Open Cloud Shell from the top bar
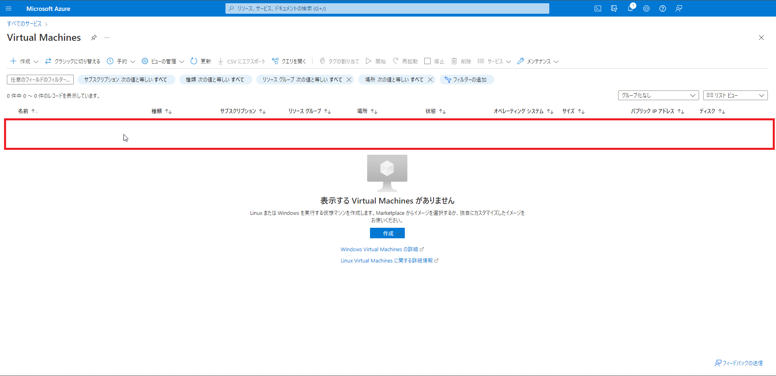Screen dimensions: 776x376 tap(598, 8)
